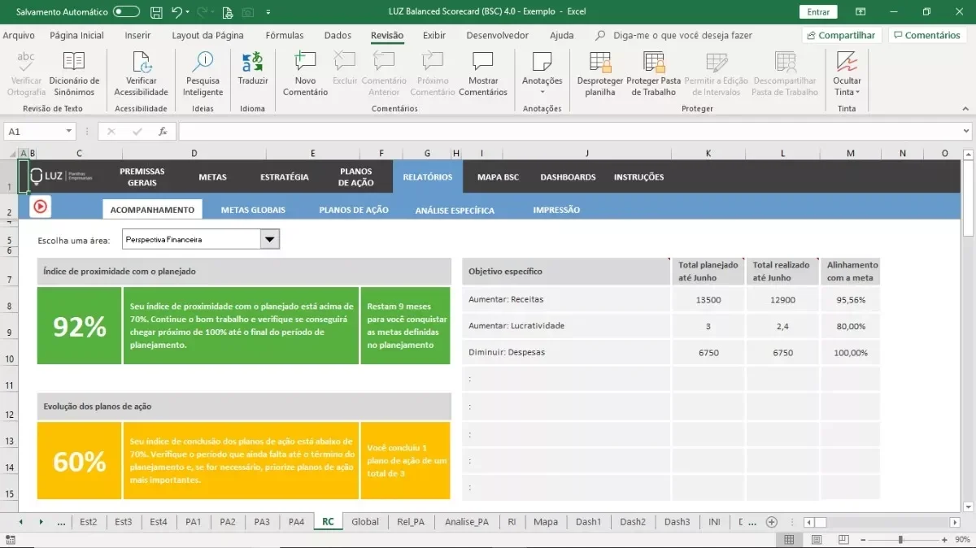This screenshot has width=976, height=548.
Task: Open the Fórmulas ribbon tab
Action: (x=285, y=35)
